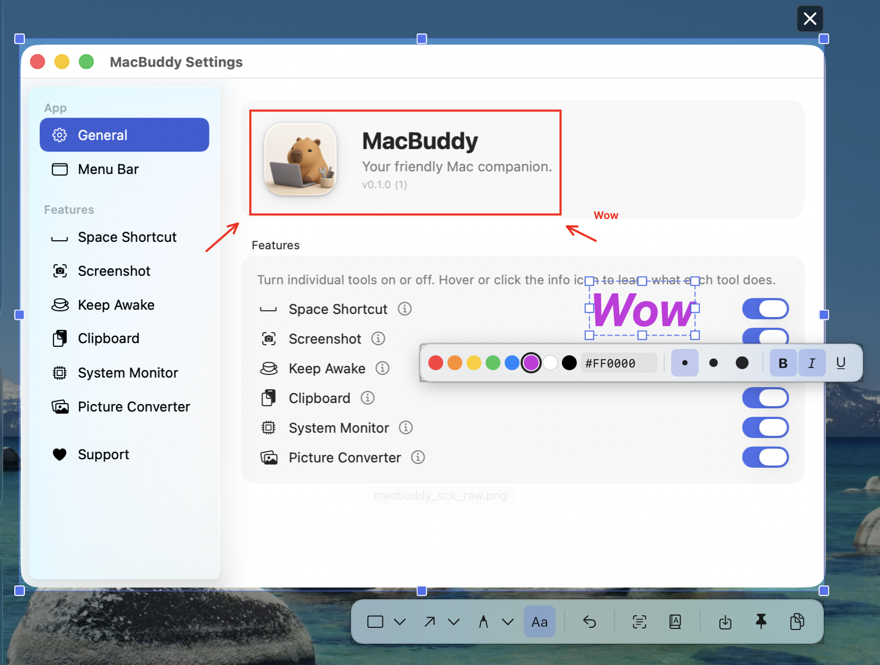This screenshot has width=880, height=665.
Task: Open Keep Awake in the sidebar
Action: pyautogui.click(x=125, y=305)
